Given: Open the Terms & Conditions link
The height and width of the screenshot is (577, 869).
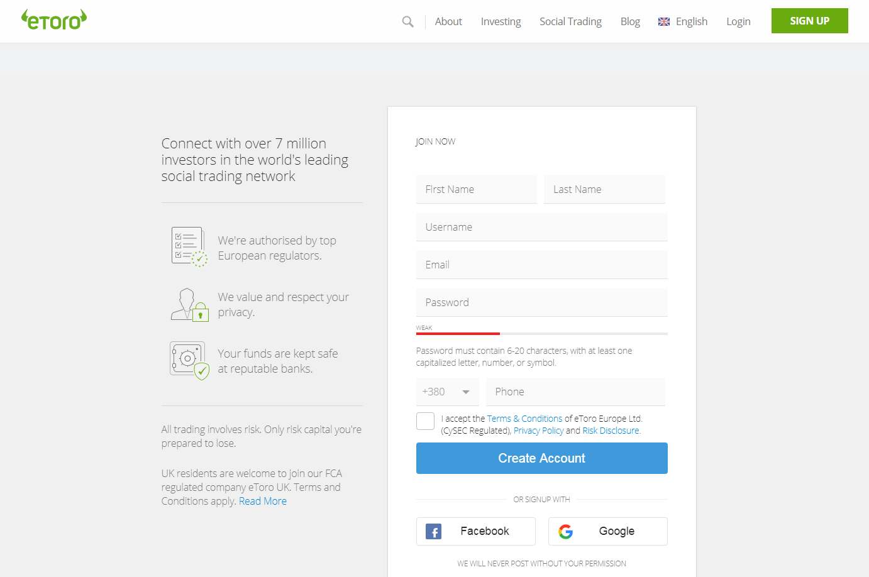Looking at the screenshot, I should point(525,419).
